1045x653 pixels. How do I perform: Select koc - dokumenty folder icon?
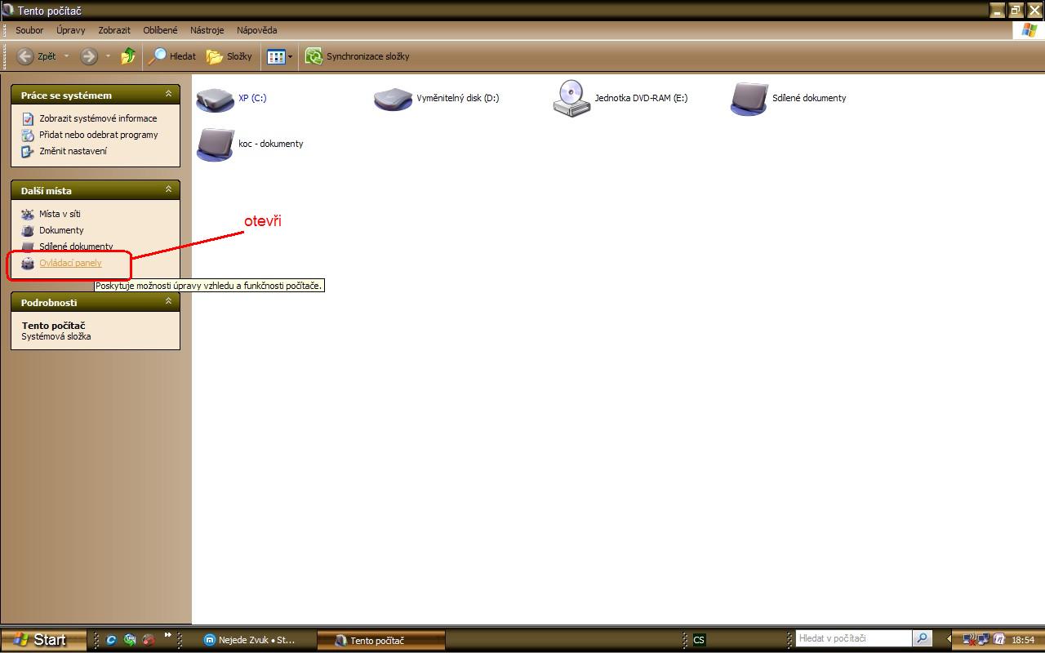pyautogui.click(x=216, y=144)
